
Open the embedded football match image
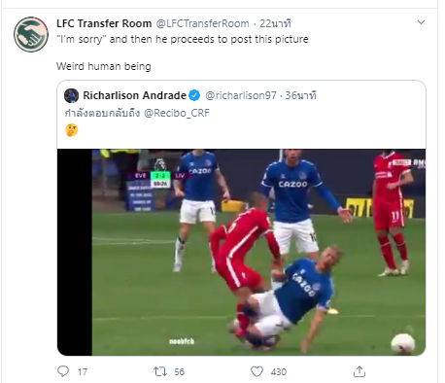241,252
